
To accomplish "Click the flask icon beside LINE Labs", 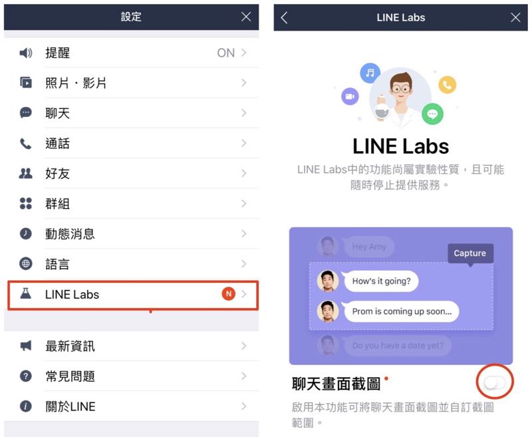I will pyautogui.click(x=26, y=293).
